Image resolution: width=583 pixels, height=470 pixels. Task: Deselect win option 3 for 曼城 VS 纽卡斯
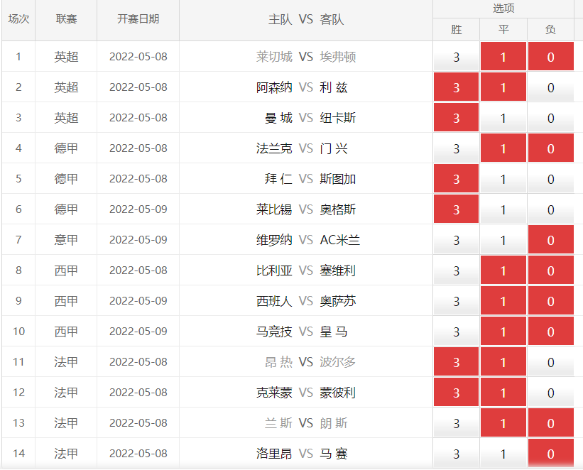coord(456,118)
